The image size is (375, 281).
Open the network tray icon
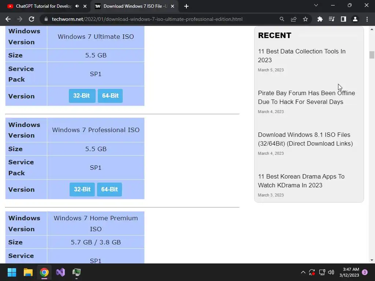[322, 272]
